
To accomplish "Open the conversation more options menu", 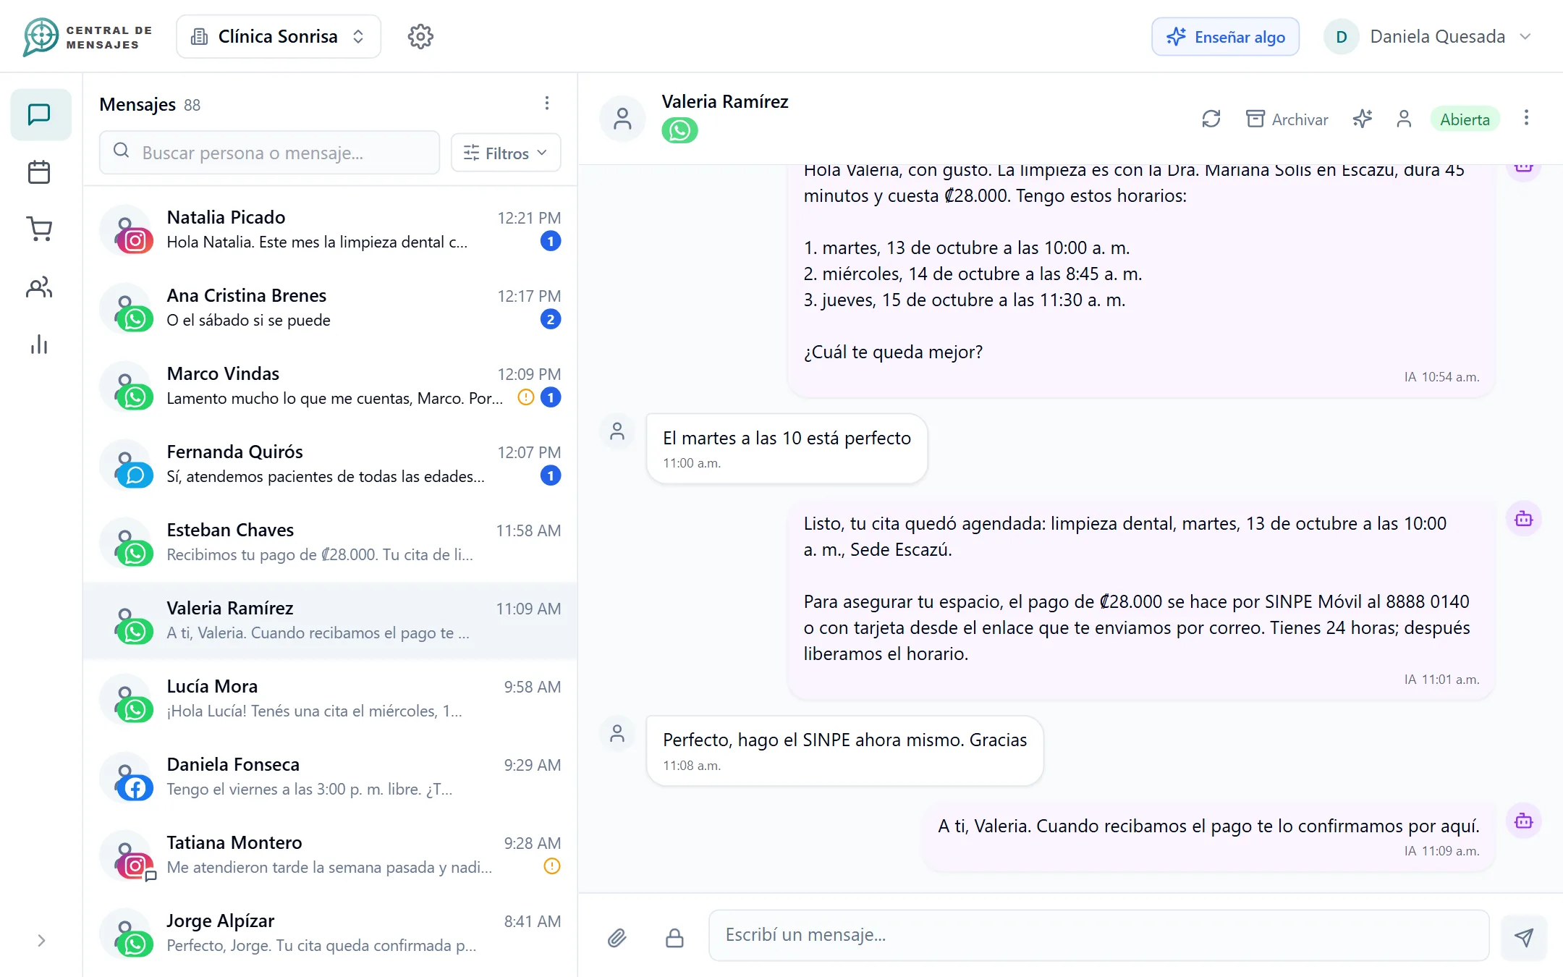I will [1526, 118].
